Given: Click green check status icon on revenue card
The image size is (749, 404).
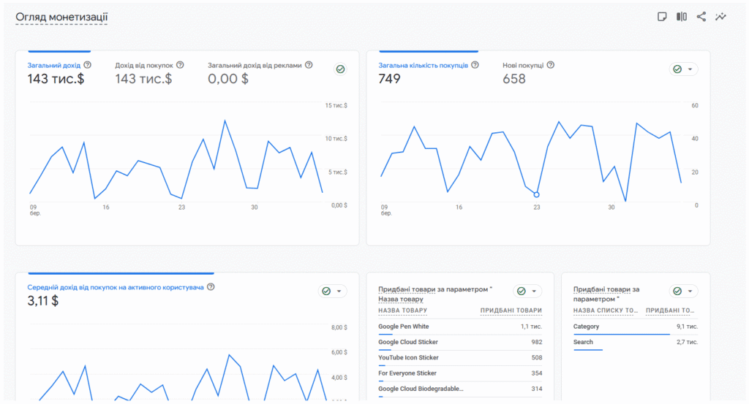Looking at the screenshot, I should [340, 69].
